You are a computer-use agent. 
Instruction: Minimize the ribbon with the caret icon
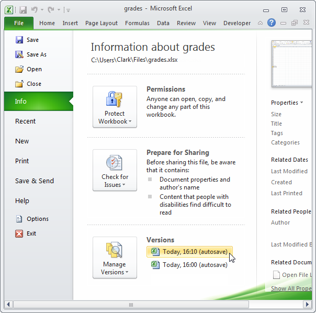260,23
